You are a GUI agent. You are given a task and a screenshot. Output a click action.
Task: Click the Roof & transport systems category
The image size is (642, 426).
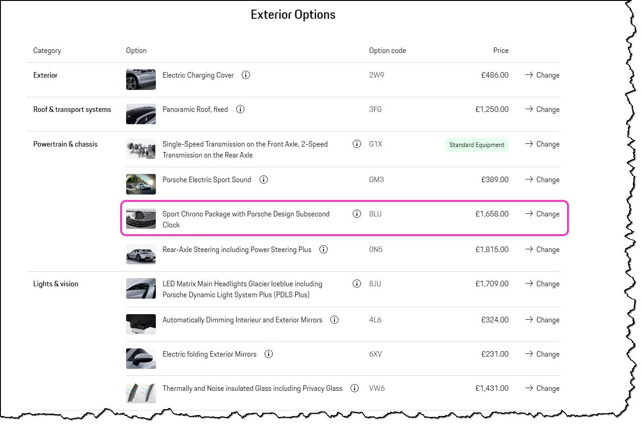[72, 110]
